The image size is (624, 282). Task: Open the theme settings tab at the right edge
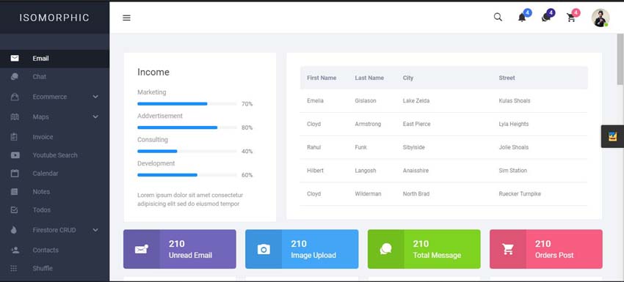tap(612, 136)
